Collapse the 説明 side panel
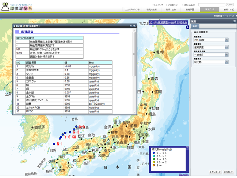237x178 pixels. (235, 21)
